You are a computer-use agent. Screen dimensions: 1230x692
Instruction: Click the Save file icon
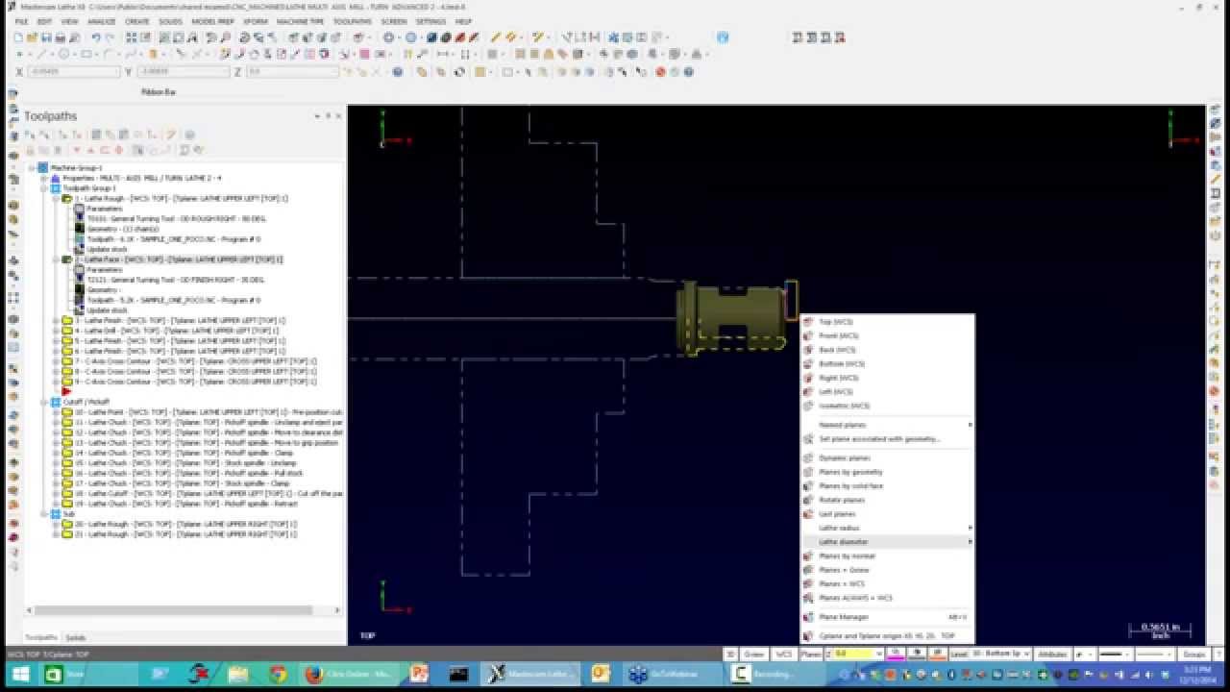[46, 37]
